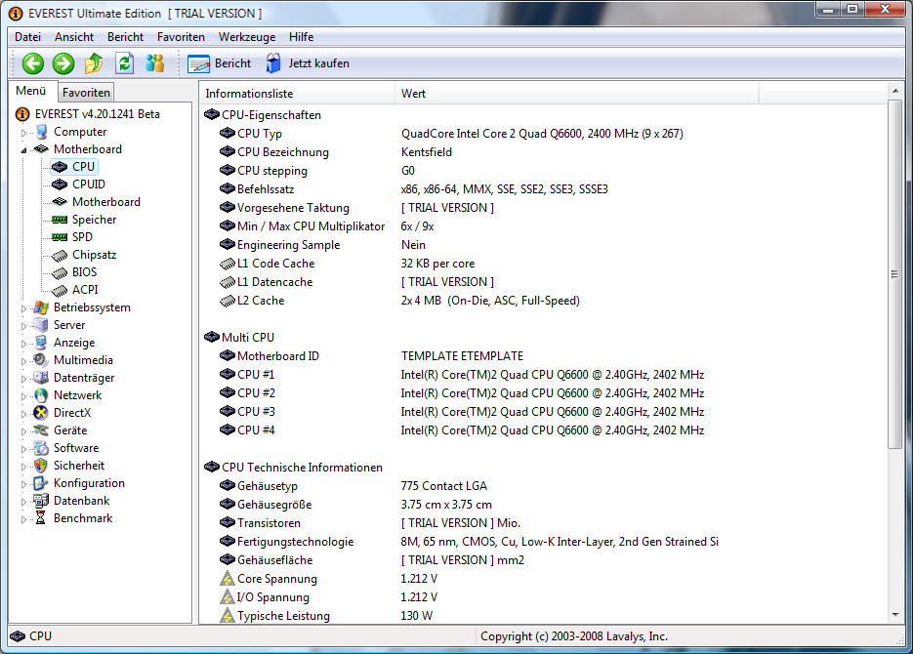Click the Netzwerk globe icon
Screen dimensions: 913x654
coord(41,395)
